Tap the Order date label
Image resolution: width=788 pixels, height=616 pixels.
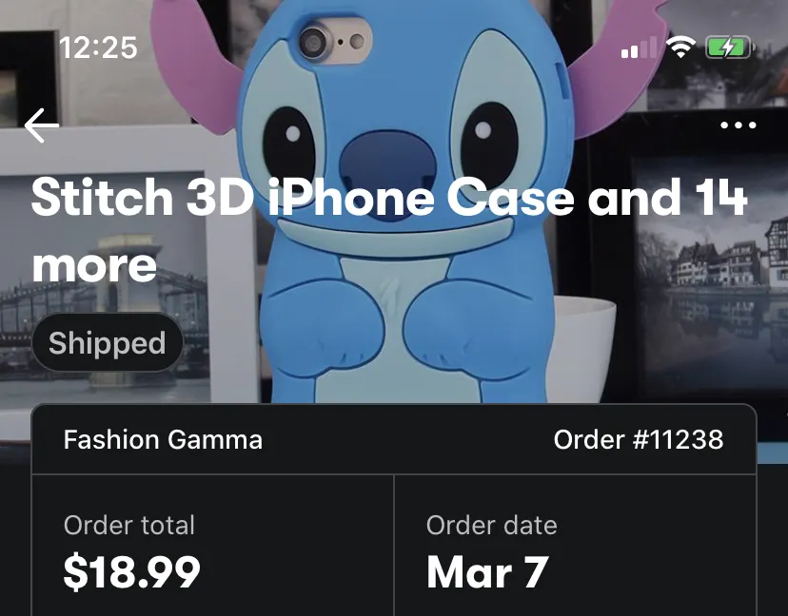pyautogui.click(x=491, y=525)
